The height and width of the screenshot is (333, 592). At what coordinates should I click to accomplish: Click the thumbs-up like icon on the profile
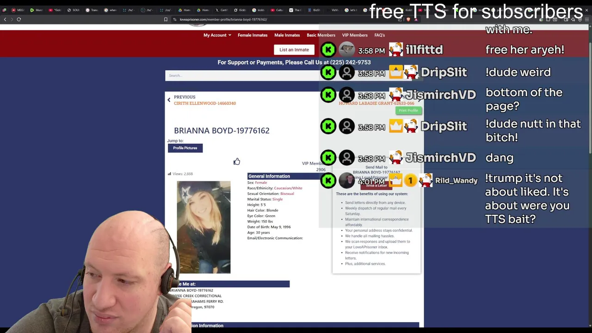(x=237, y=161)
